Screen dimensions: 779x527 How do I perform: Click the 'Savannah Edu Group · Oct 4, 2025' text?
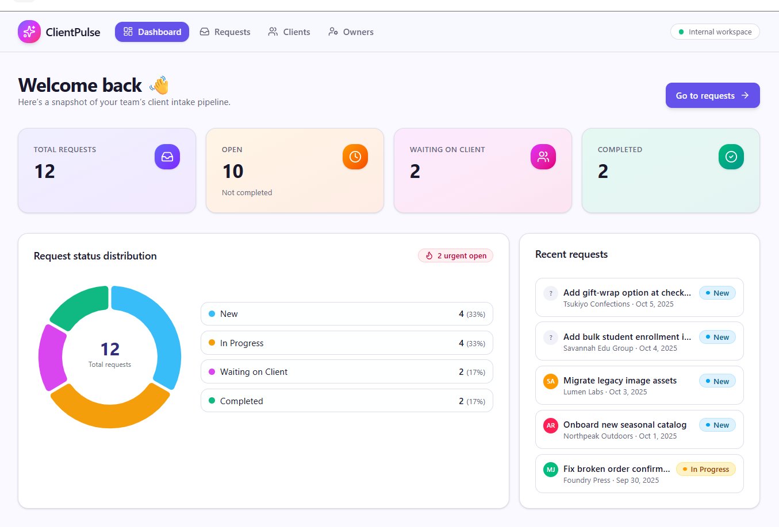(620, 348)
